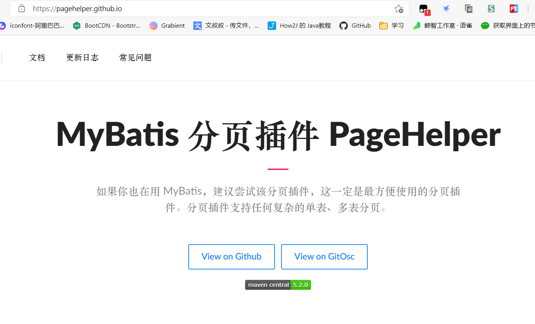Open the Grabient bookmark

pyautogui.click(x=167, y=26)
